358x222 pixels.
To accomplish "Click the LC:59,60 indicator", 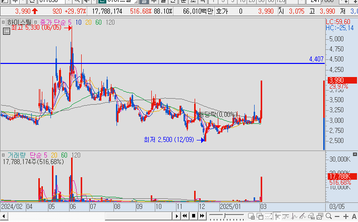I will (338, 22).
